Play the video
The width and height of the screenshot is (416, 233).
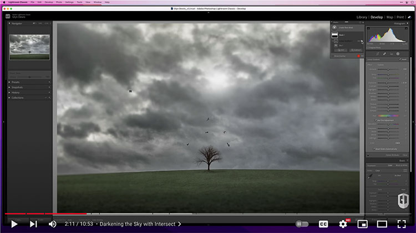coord(14,224)
